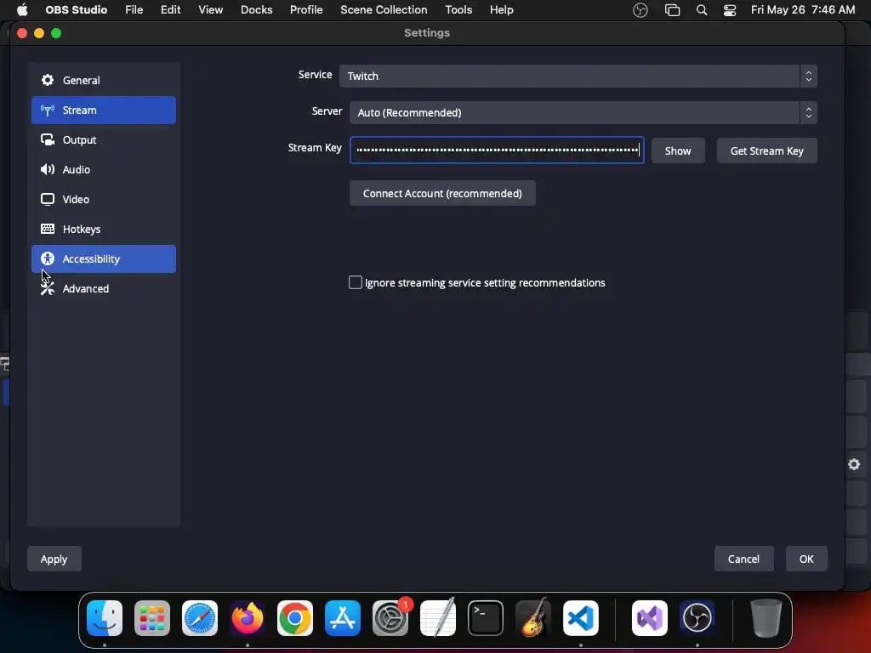Image resolution: width=871 pixels, height=653 pixels.
Task: Go to Audio settings
Action: tap(103, 169)
